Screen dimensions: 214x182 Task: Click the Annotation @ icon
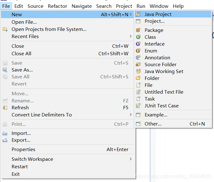tap(138, 57)
